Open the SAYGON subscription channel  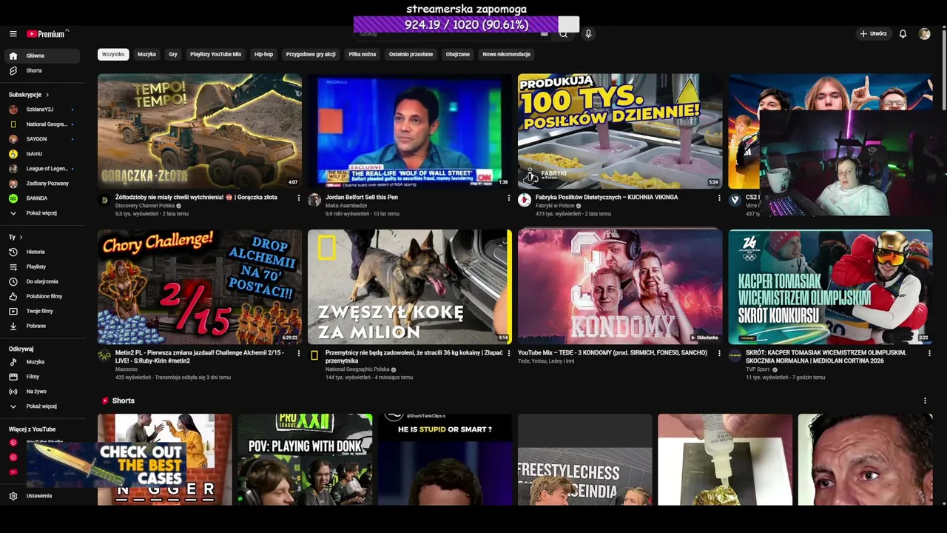[42, 139]
